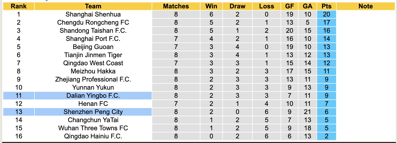
Task: Select the Matches column header
Action: click(176, 6)
